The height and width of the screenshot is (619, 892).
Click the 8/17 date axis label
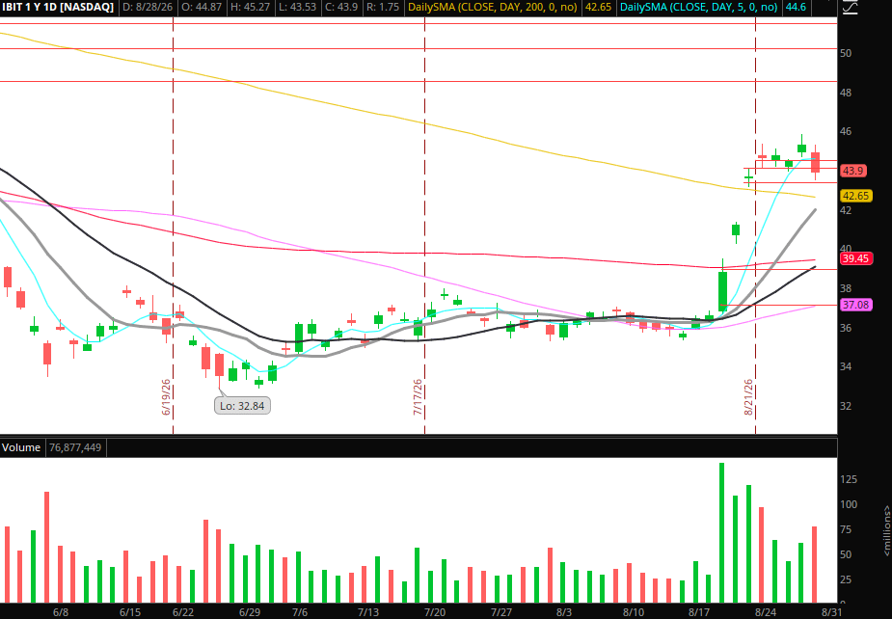click(x=699, y=612)
